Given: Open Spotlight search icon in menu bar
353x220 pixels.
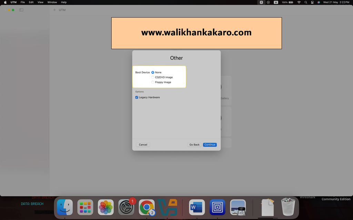Looking at the screenshot, I should click(x=306, y=2).
